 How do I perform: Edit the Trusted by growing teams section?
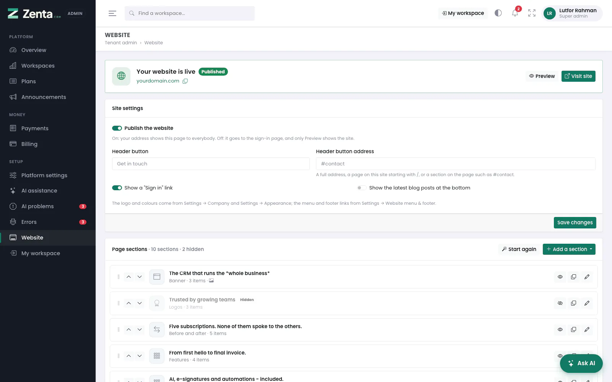click(x=587, y=303)
